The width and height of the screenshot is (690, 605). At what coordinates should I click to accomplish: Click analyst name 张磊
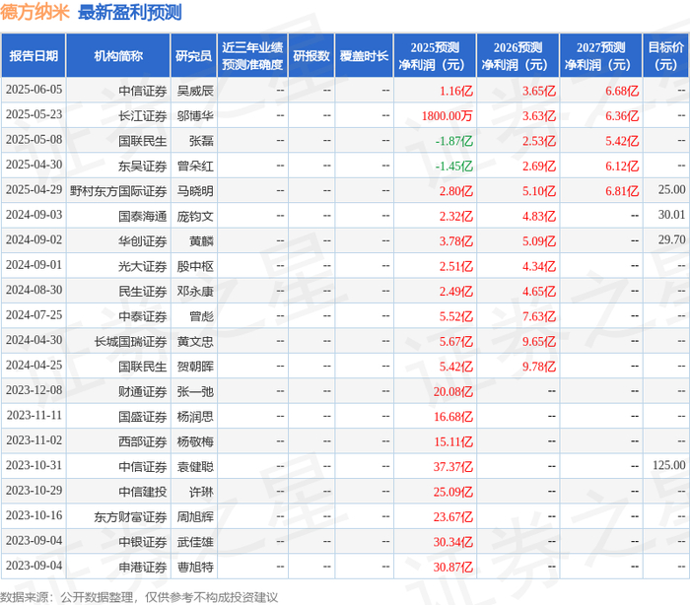[x=201, y=141]
